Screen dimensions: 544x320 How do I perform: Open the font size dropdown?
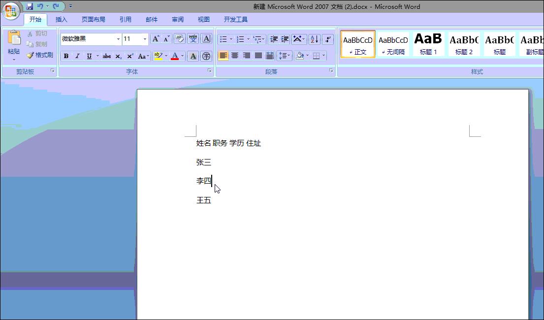[x=145, y=39]
